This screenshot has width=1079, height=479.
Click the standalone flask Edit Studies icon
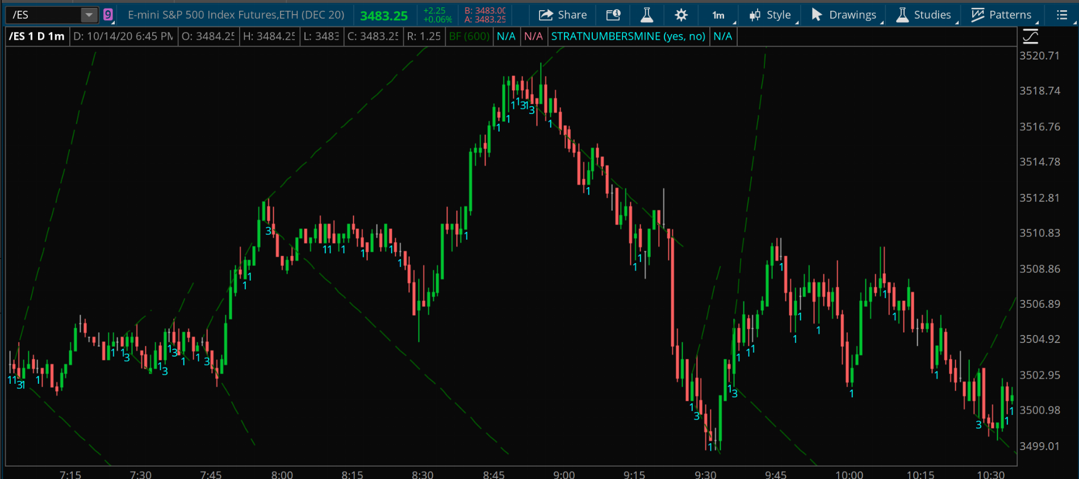[647, 15]
